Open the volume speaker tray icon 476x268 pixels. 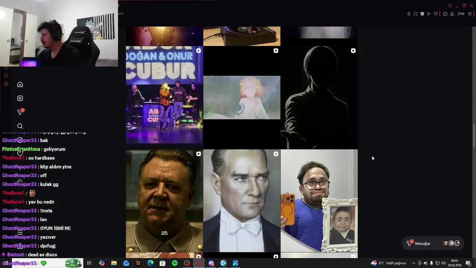pos(443,263)
